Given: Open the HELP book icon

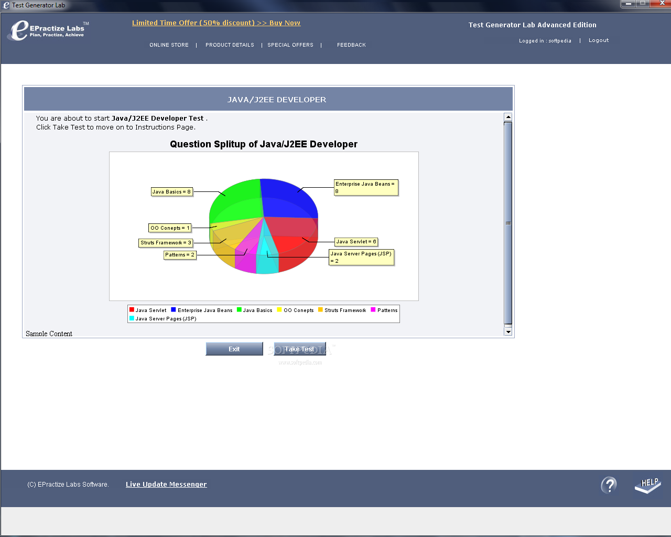Looking at the screenshot, I should [648, 485].
